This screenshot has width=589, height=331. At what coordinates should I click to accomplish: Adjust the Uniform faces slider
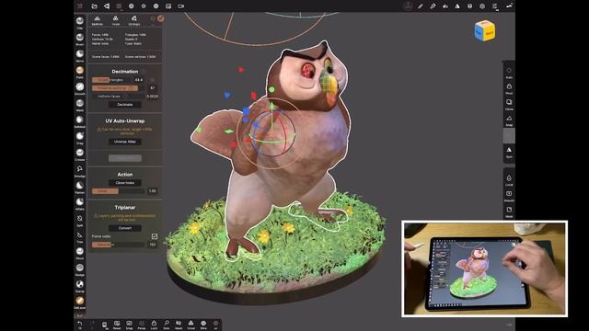(x=119, y=97)
